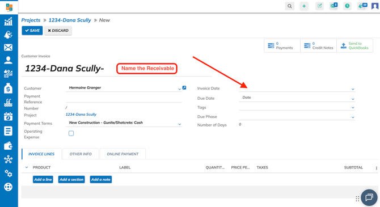Open the sales analytics chart sidebar icon
The height and width of the screenshot is (207, 380).
point(9,74)
